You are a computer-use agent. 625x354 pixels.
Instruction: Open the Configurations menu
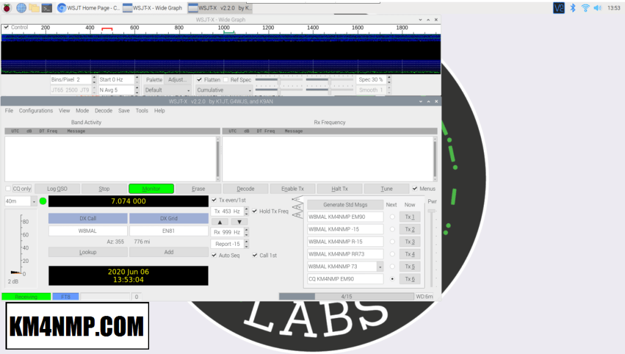tap(36, 111)
